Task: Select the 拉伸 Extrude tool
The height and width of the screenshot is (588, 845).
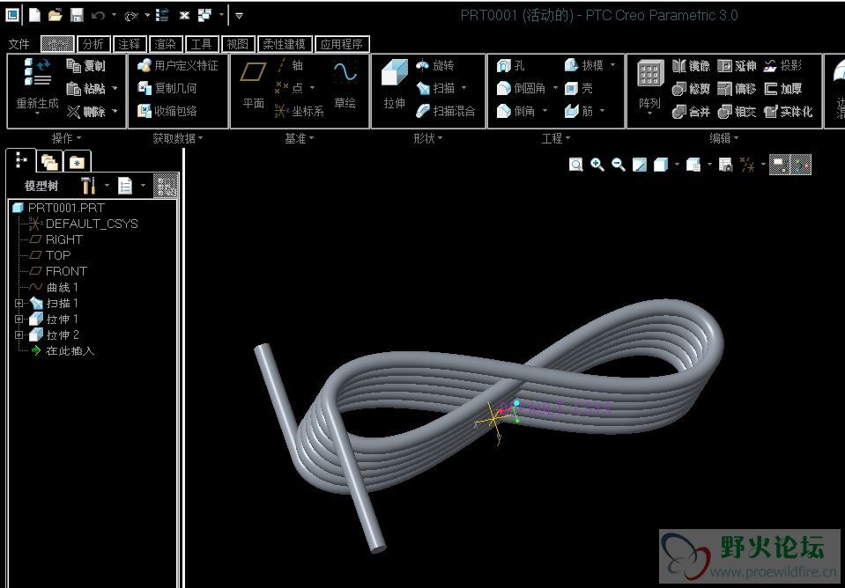Action: click(395, 84)
